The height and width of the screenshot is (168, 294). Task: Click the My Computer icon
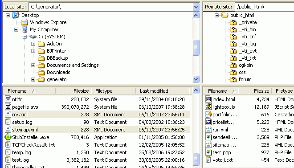pos(24,29)
